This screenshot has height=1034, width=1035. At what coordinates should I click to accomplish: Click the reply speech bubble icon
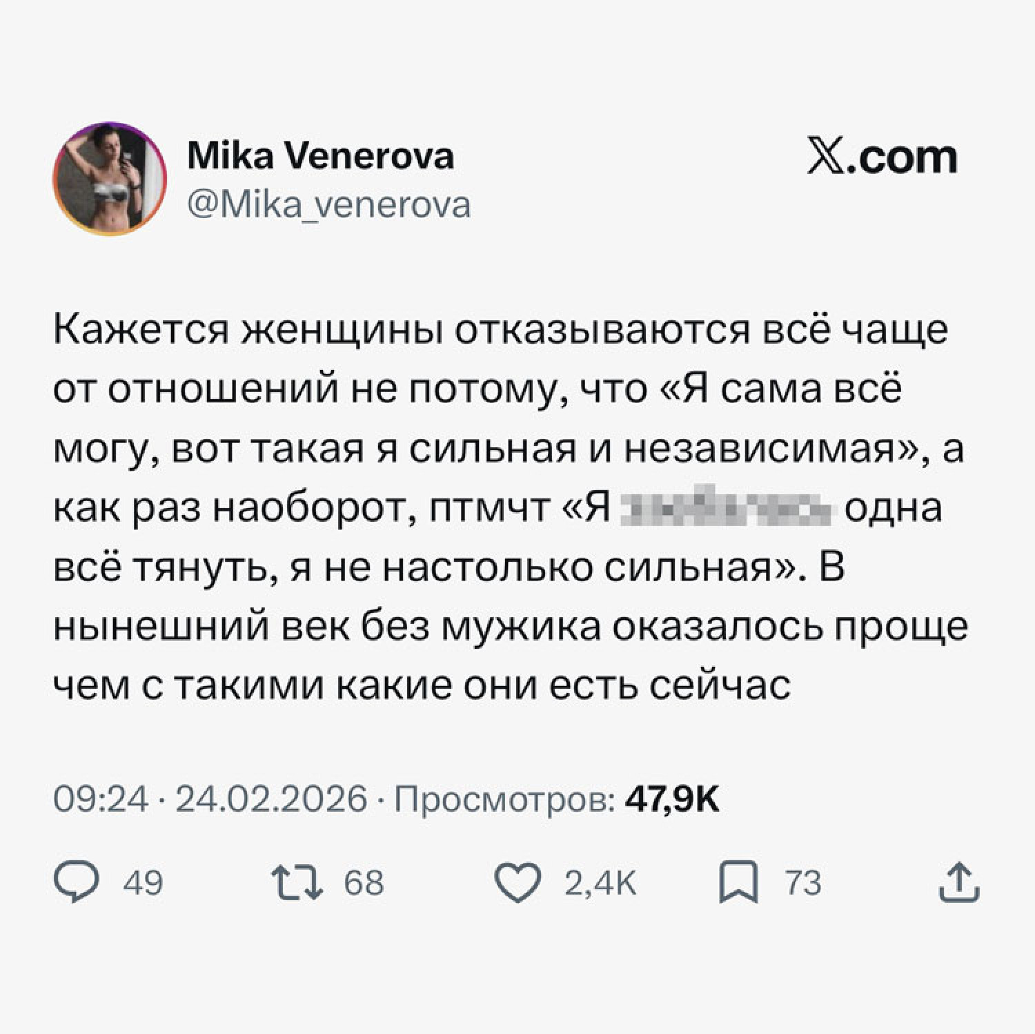click(76, 883)
